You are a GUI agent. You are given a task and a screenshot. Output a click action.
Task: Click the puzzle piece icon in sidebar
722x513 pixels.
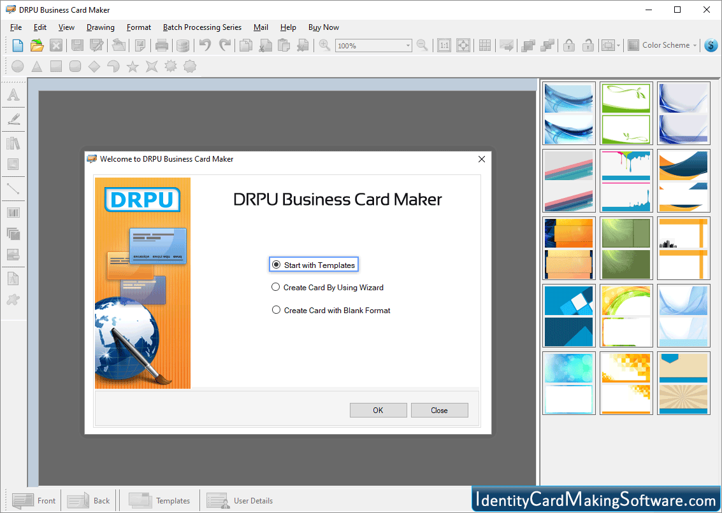coord(13,300)
